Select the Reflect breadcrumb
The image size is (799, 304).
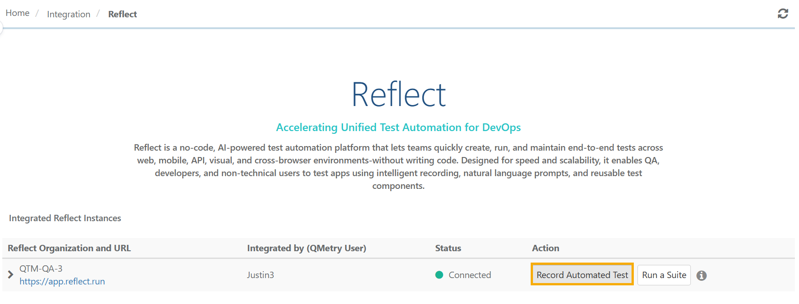tap(122, 14)
